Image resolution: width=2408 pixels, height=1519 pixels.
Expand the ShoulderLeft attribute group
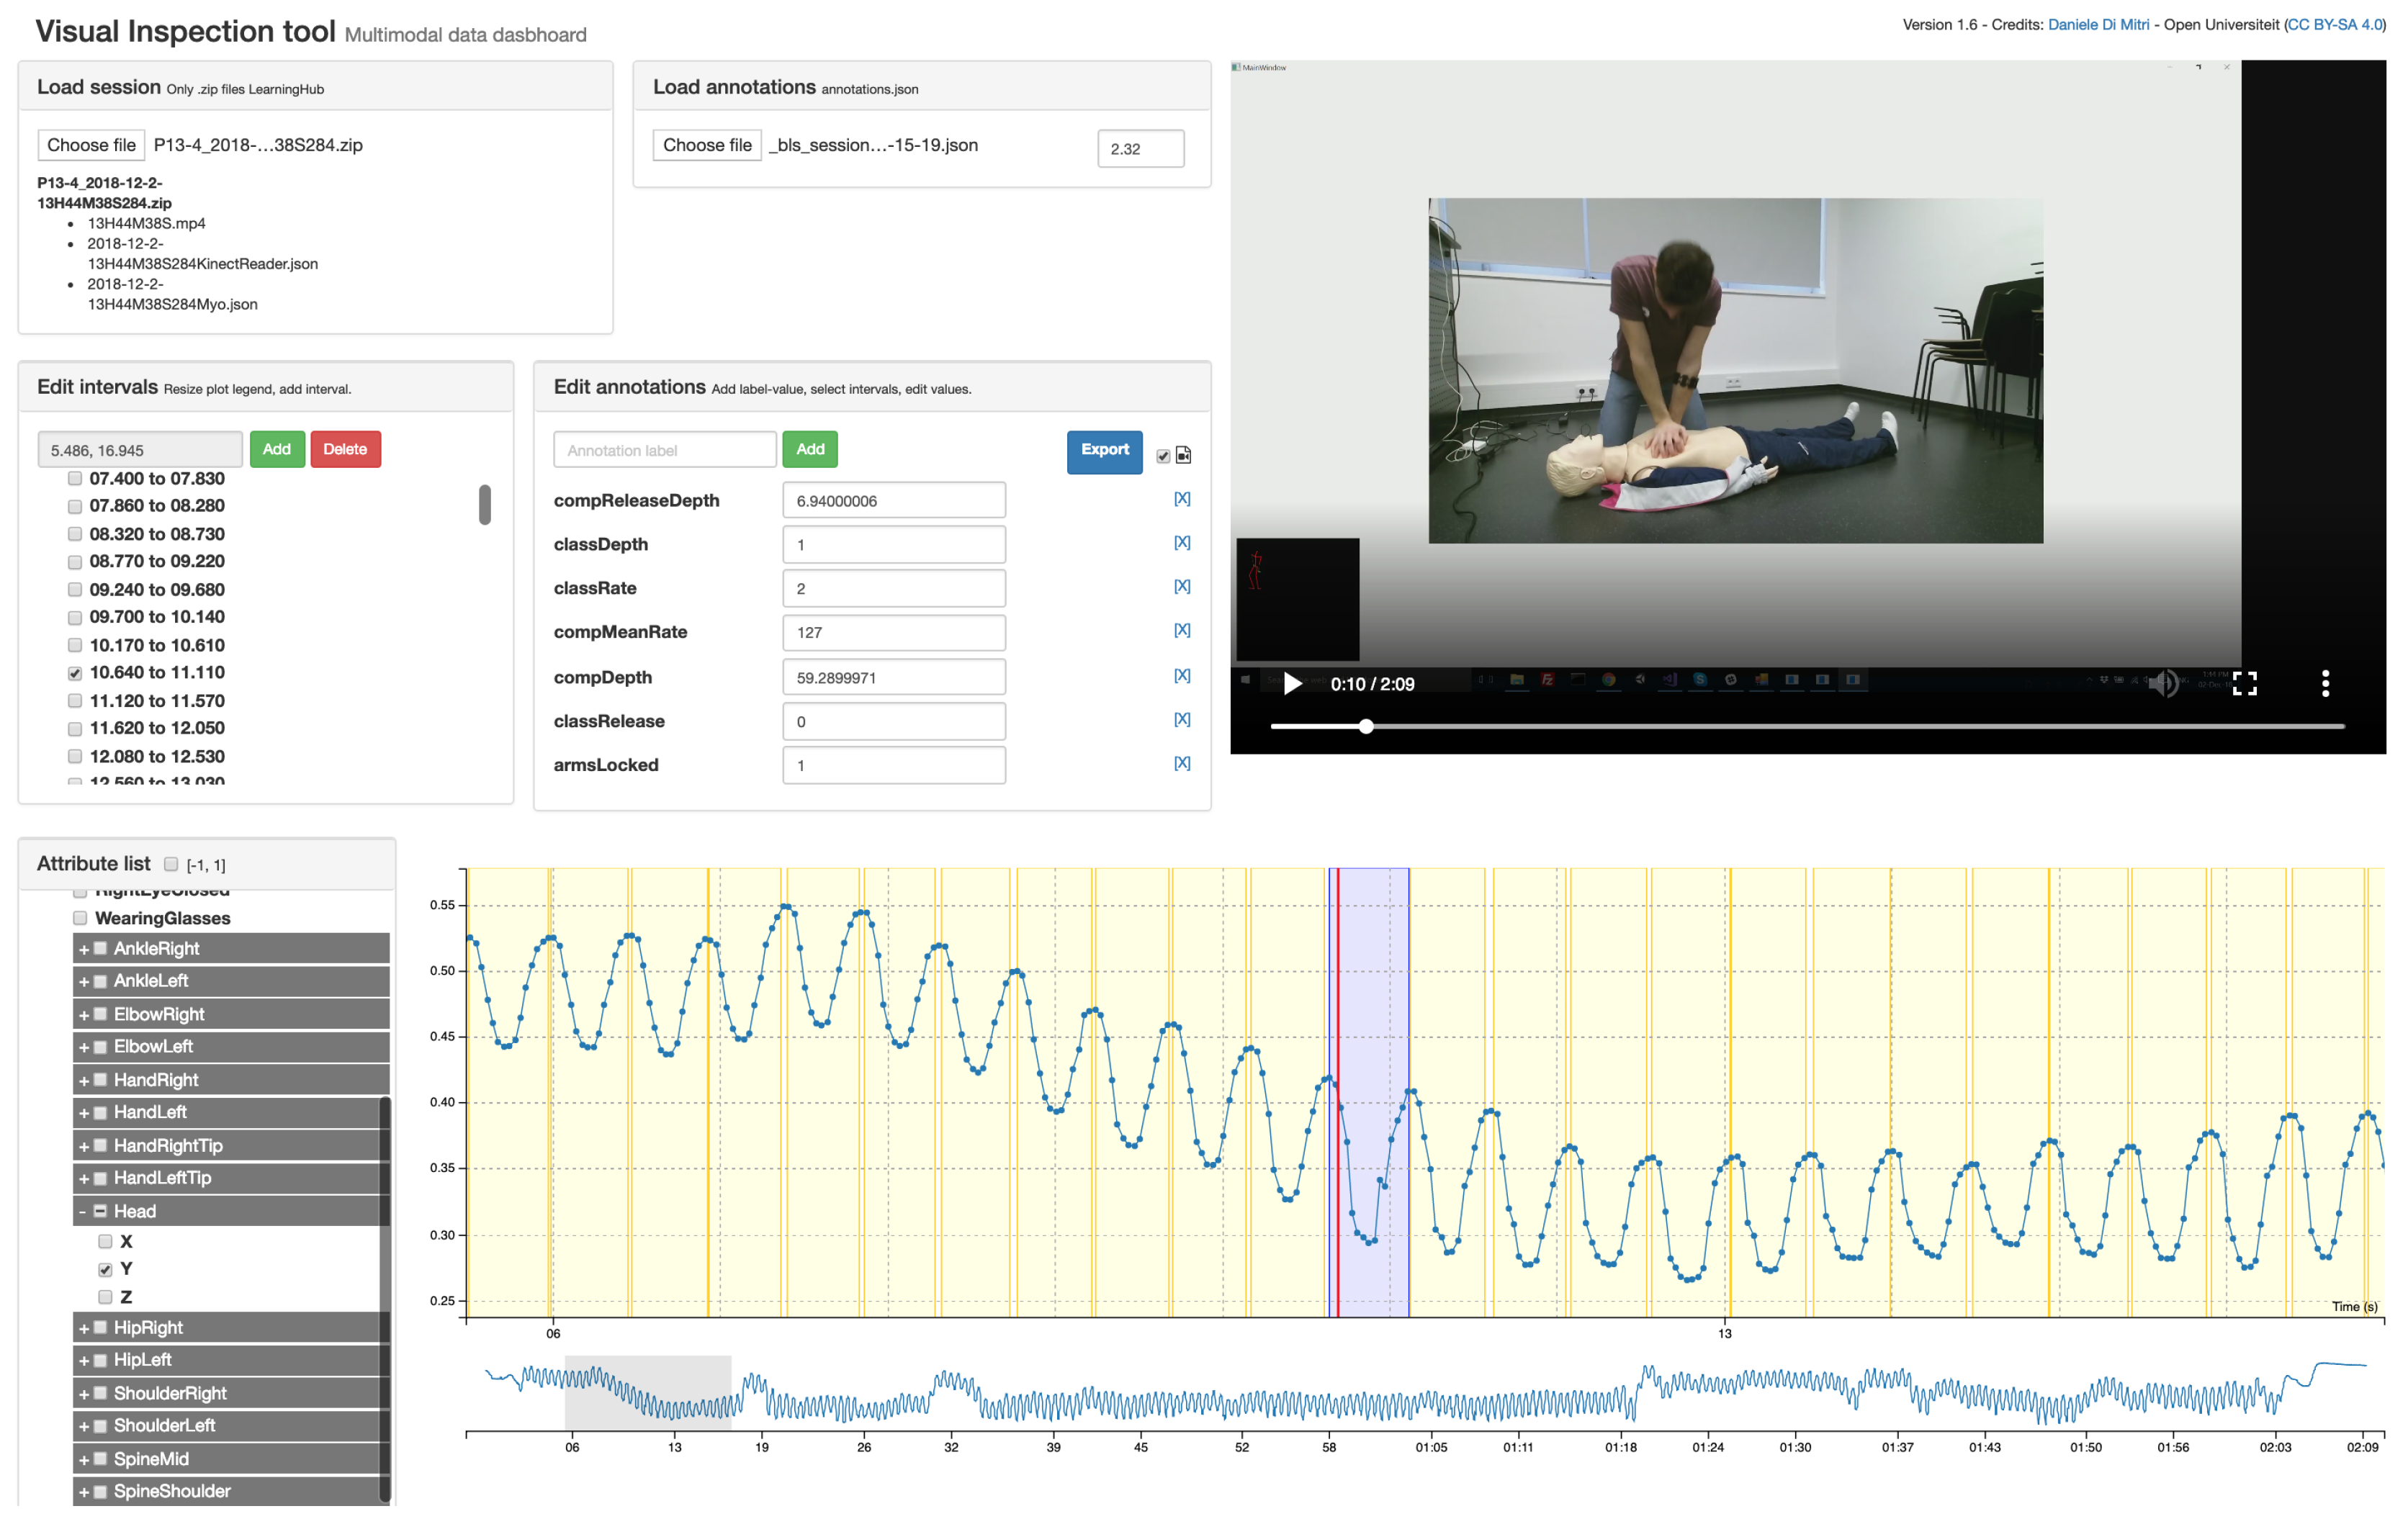pyautogui.click(x=84, y=1426)
